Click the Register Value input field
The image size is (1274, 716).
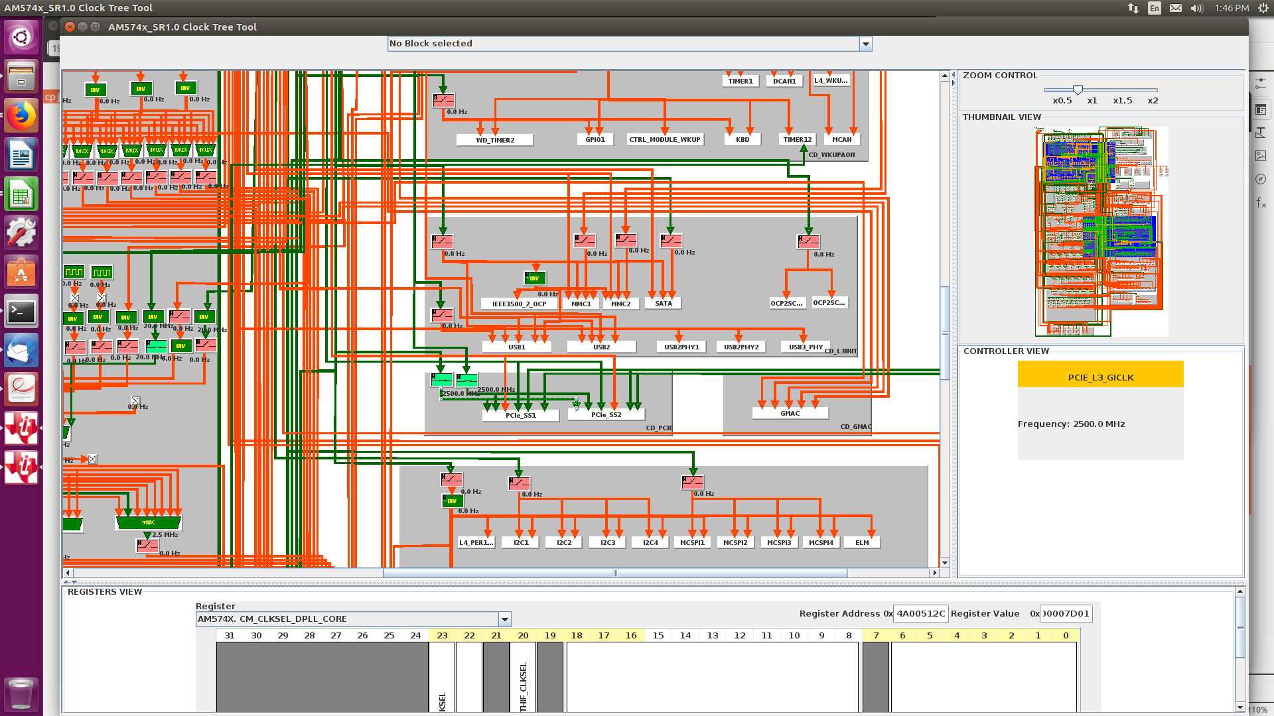point(1066,614)
